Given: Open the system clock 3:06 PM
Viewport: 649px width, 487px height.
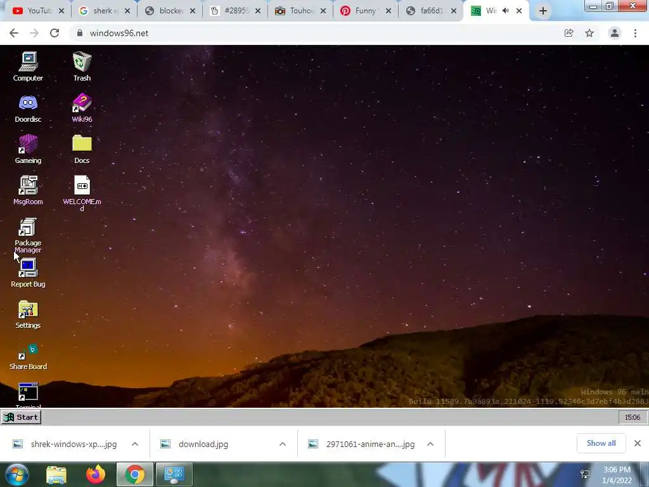Looking at the screenshot, I should 617,475.
